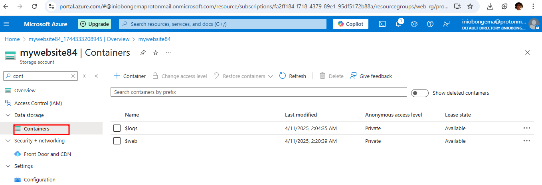Open the Restore containers dropdown arrow
The width and height of the screenshot is (542, 185).
click(271, 76)
